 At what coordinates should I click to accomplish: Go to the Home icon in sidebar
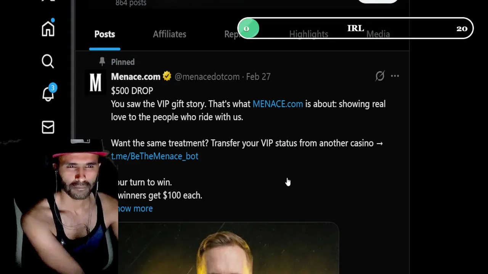coord(48,29)
